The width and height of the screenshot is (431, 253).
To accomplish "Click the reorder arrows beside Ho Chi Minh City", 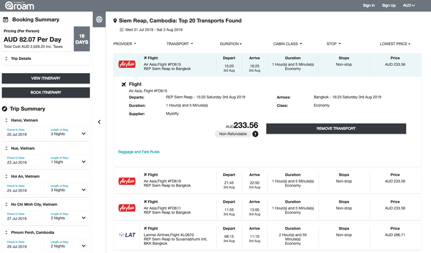I will click(6, 204).
